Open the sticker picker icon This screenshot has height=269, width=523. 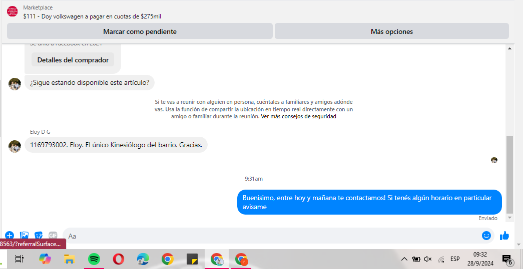pos(39,236)
